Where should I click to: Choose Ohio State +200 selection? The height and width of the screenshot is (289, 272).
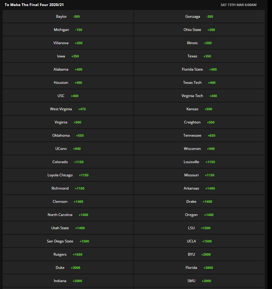point(199,30)
